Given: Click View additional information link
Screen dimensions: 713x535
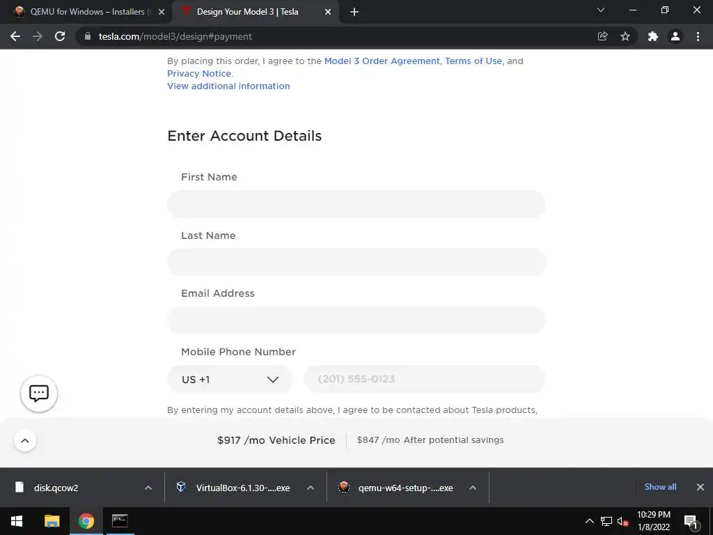Looking at the screenshot, I should (x=228, y=86).
